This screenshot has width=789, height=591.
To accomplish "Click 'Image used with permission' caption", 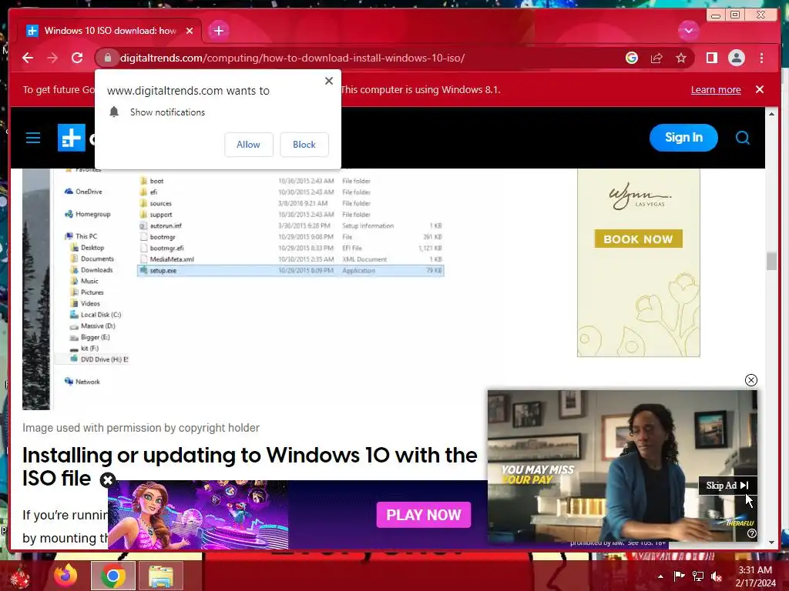I will (141, 428).
